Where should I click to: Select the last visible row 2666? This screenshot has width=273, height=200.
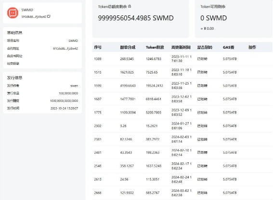click(x=182, y=193)
